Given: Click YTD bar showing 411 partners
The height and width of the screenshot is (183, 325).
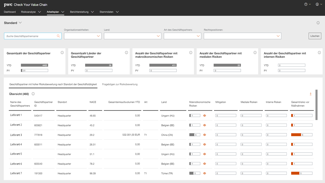Looking at the screenshot, I should tap(163, 65).
